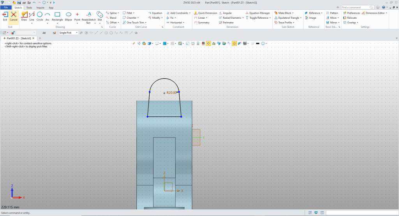Cancel the current sketch

(14, 16)
